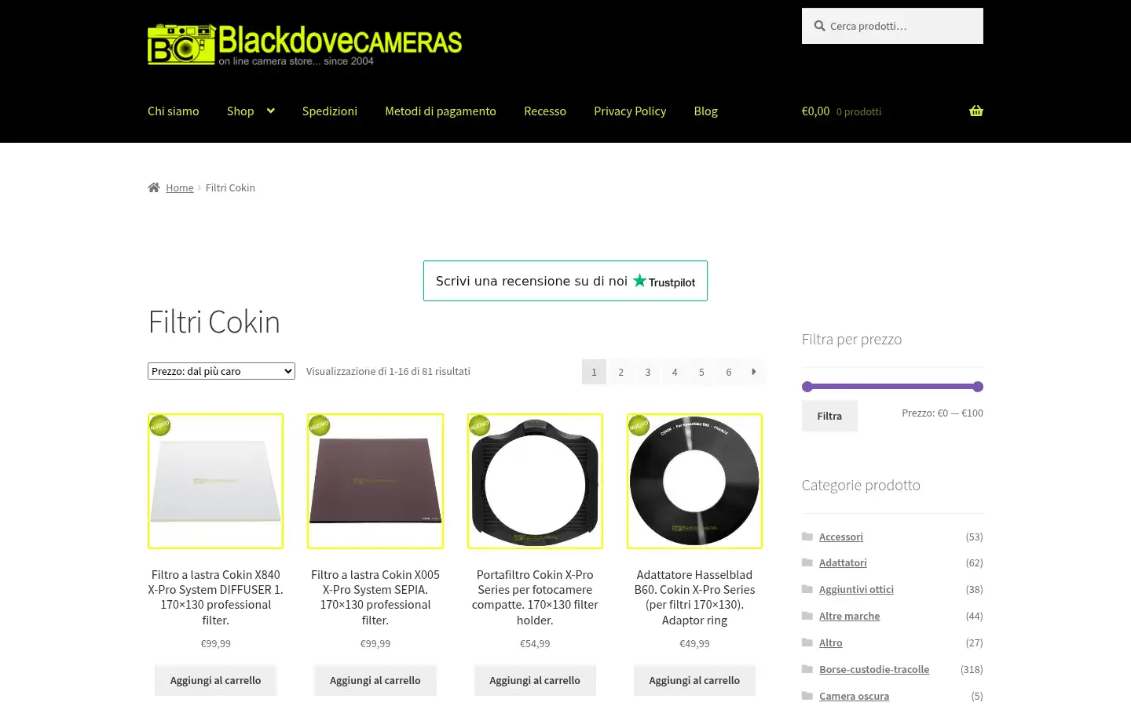
Task: Click the folder icon beside Altro
Action: click(807, 642)
